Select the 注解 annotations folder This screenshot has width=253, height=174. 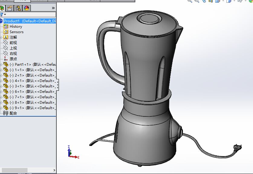(x=13, y=37)
